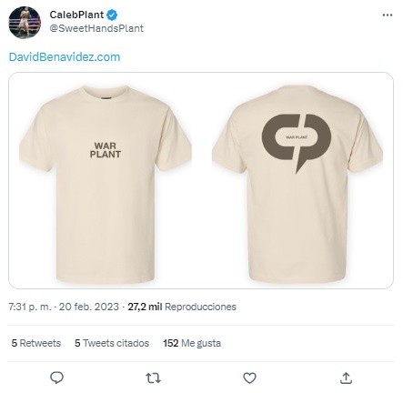Click the 27,2 mil Reproducciones count
403x393 pixels.
[x=182, y=307]
